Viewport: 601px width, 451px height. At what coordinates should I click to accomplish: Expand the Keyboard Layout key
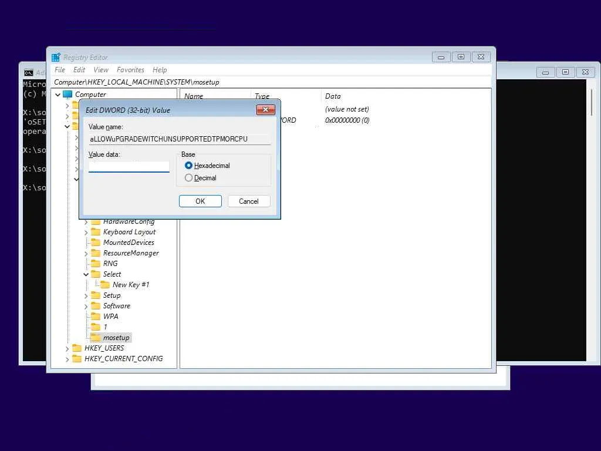(x=86, y=233)
